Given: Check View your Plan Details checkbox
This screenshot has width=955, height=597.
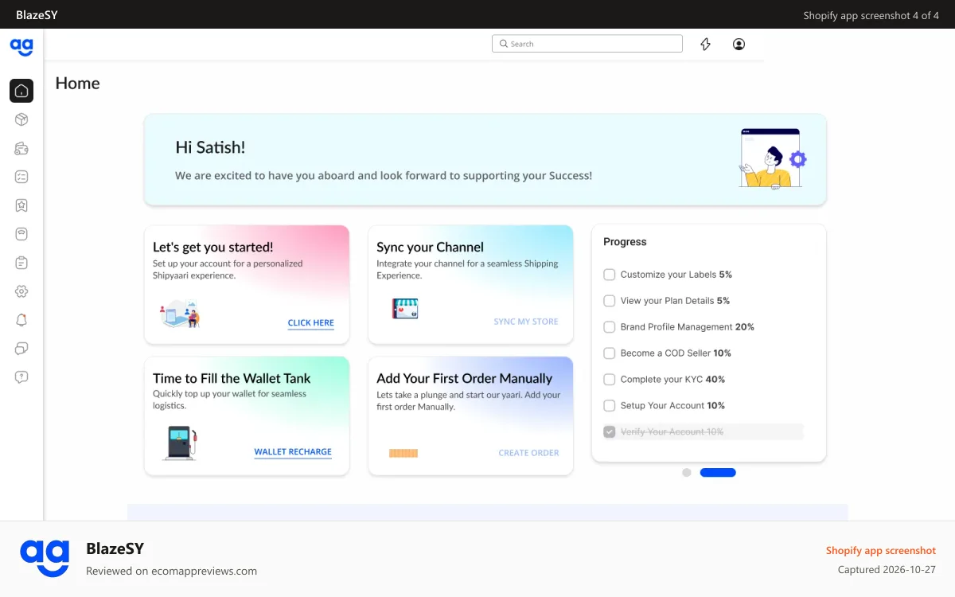Looking at the screenshot, I should point(610,301).
